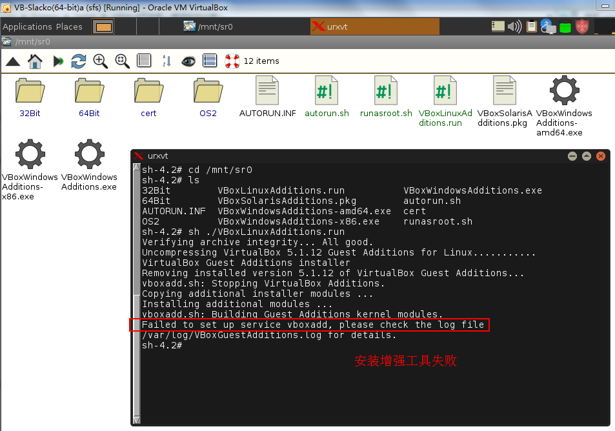Click terminal line 'sh-4.2# ls'

[170, 180]
